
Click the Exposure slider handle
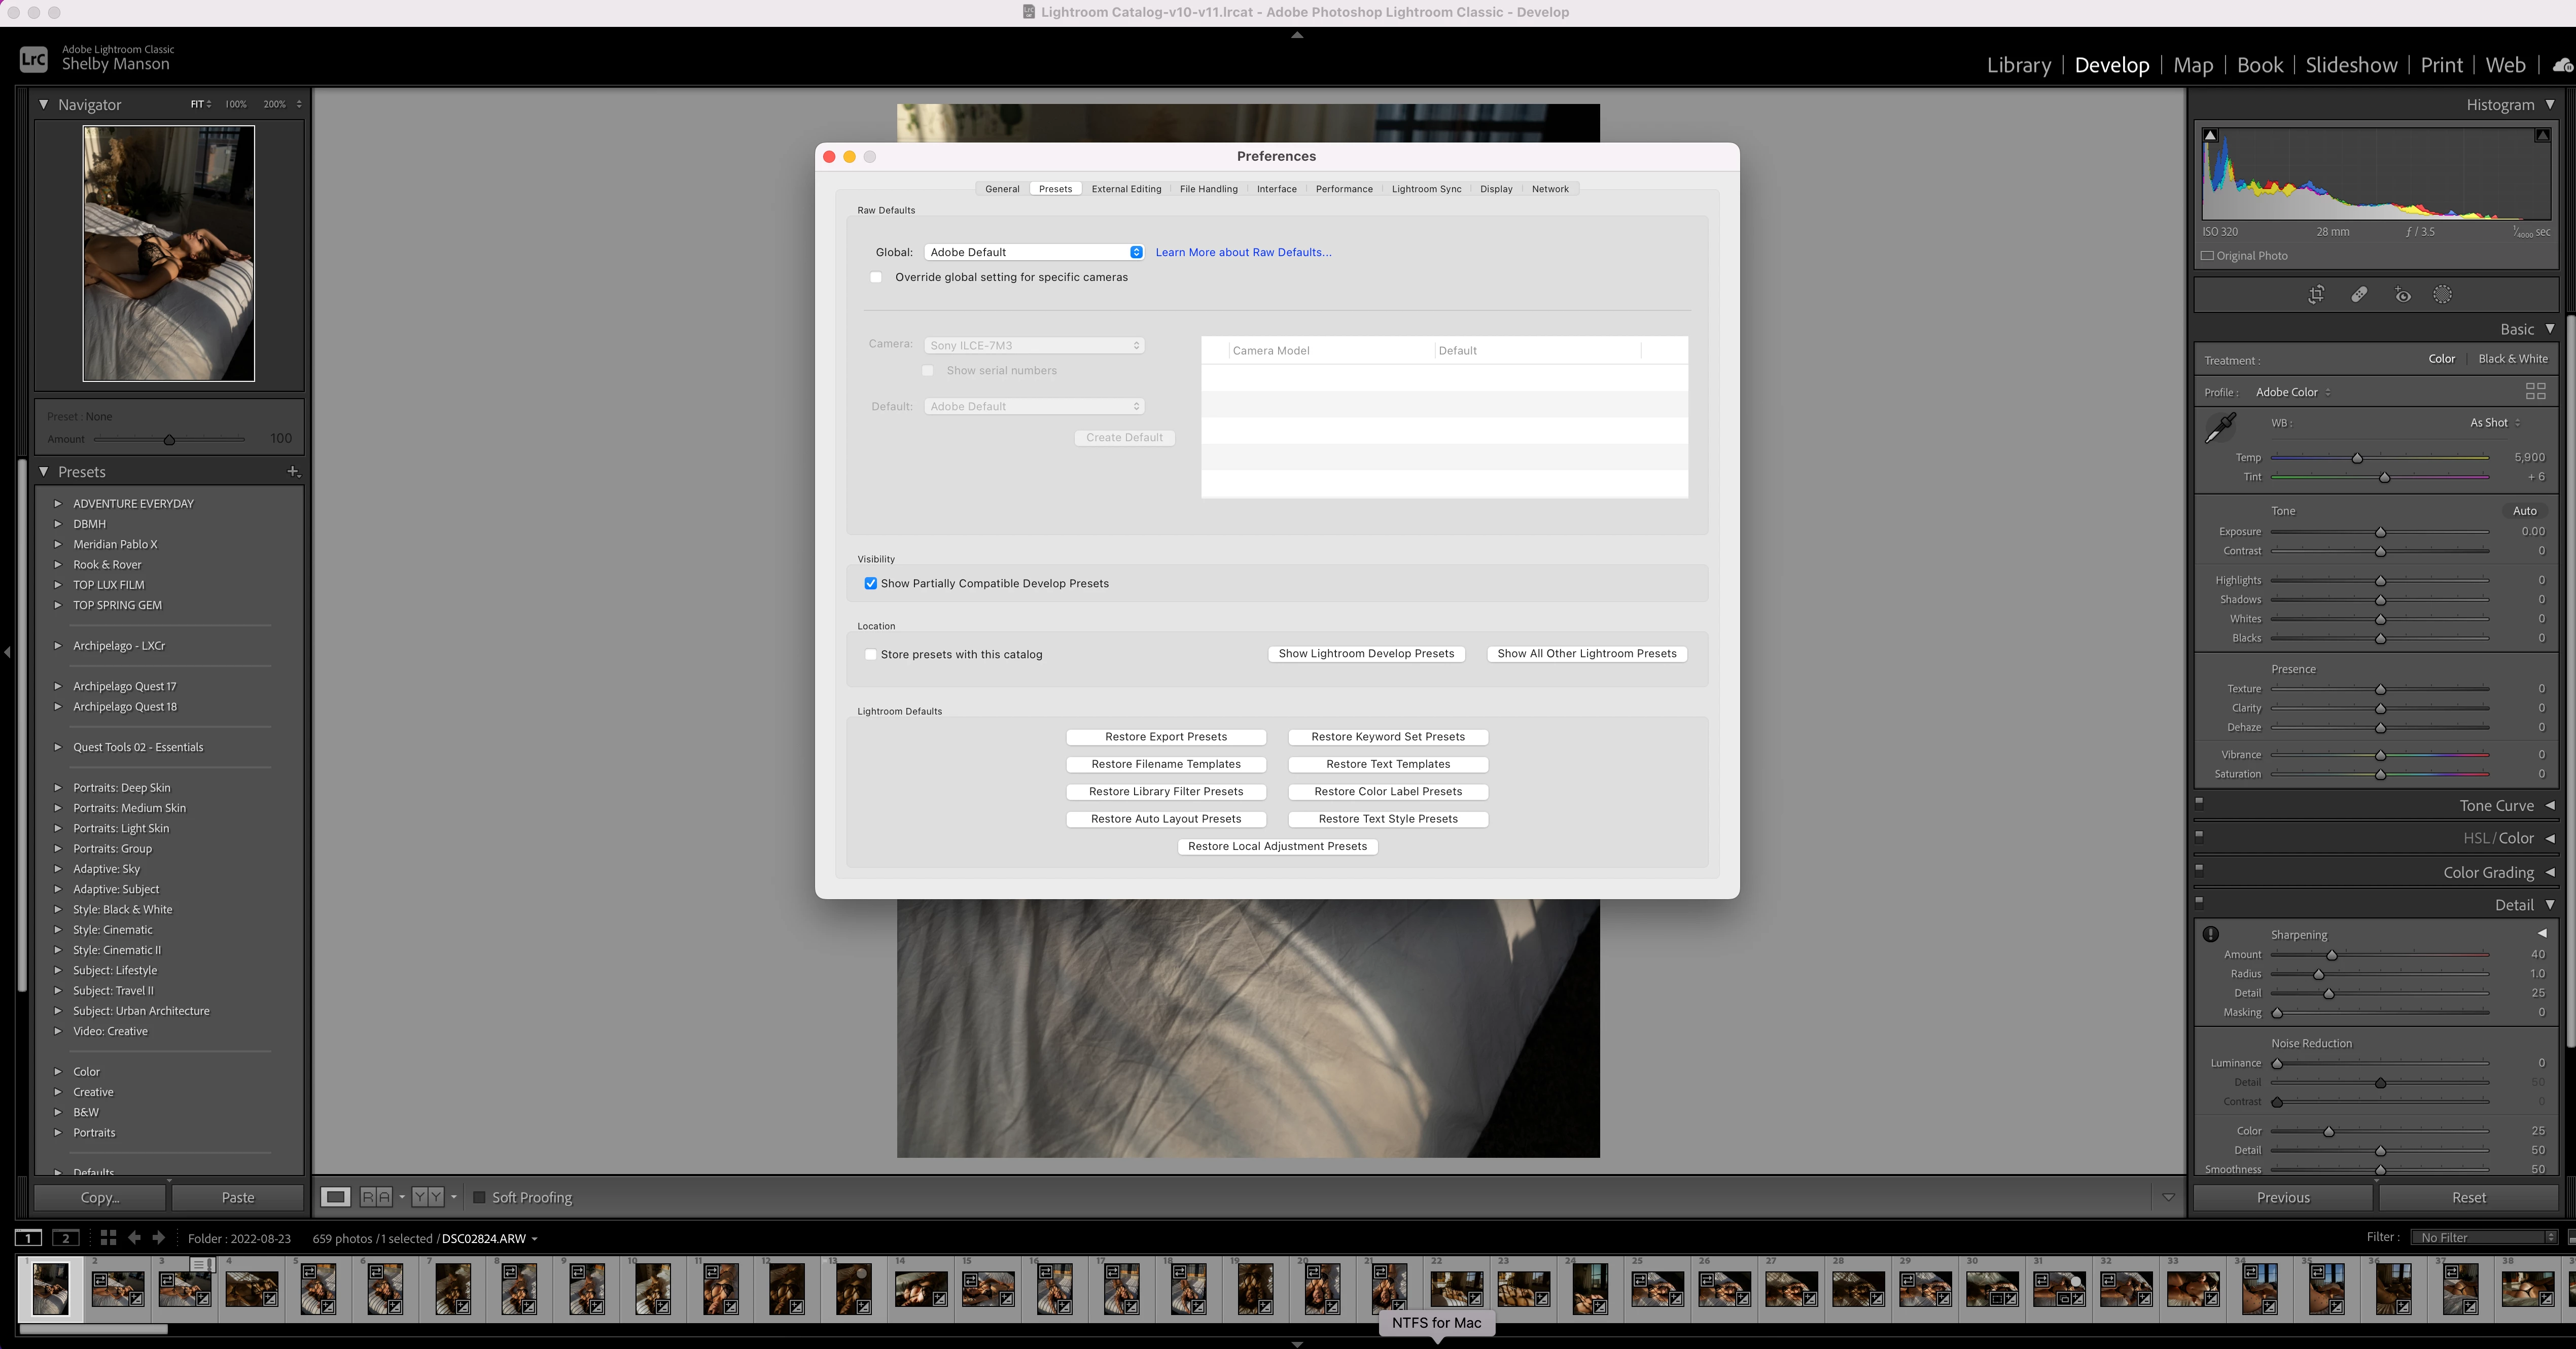2381,532
